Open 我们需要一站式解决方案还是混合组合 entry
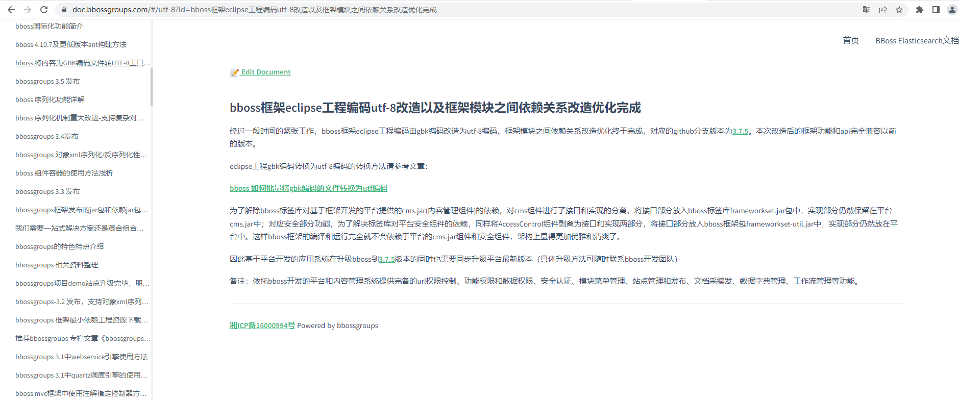This screenshot has height=401, width=959. tap(80, 228)
